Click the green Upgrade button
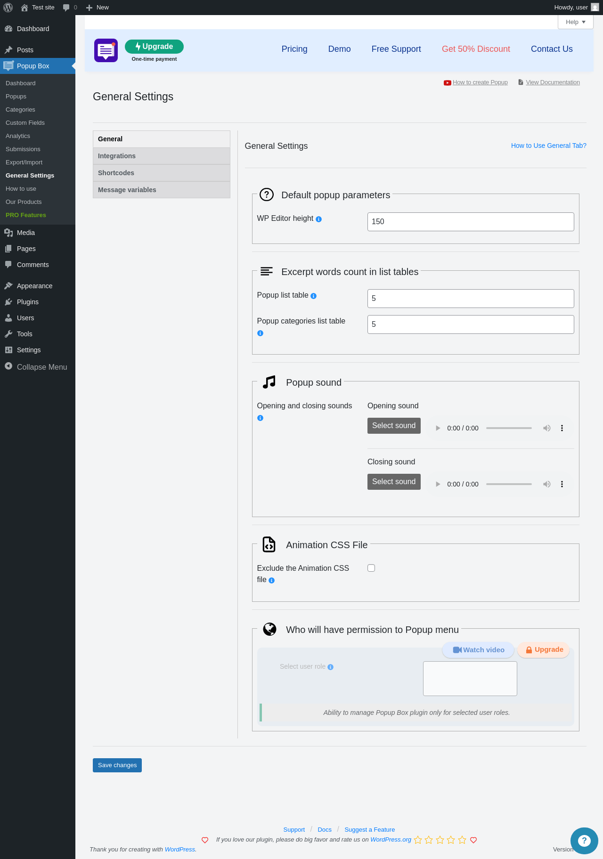 [154, 47]
